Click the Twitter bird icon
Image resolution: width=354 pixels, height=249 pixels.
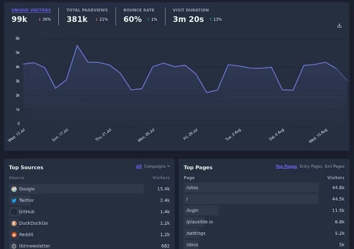pos(14,200)
